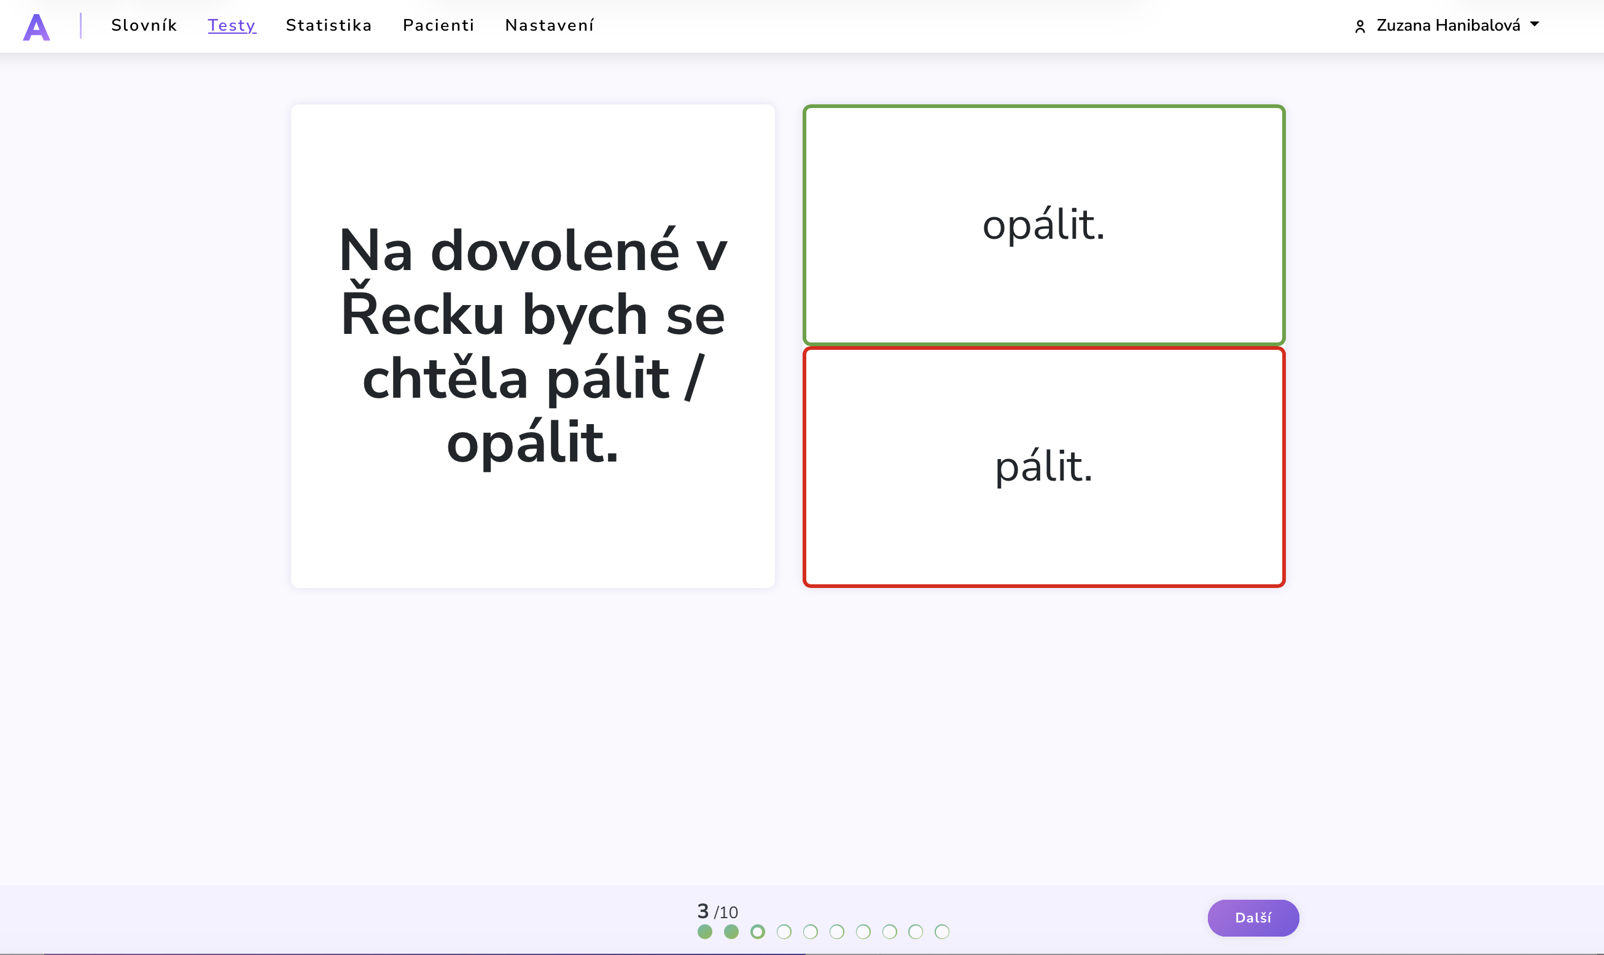Jump to the seventh progress dot
The height and width of the screenshot is (955, 1604).
point(863,931)
